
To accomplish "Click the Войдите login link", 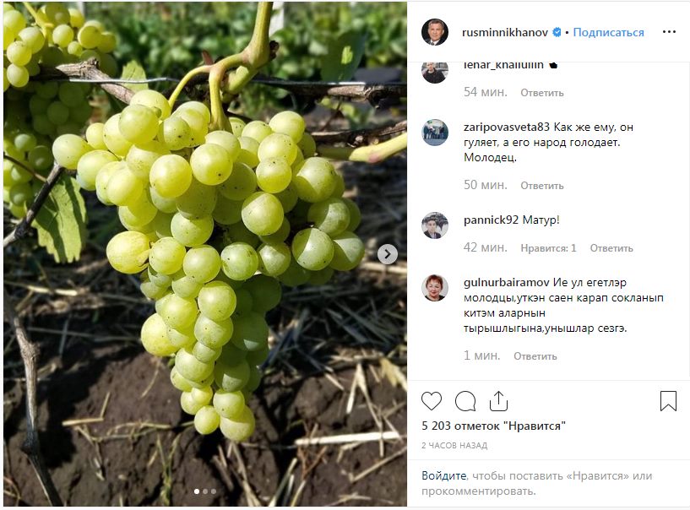I will point(443,476).
